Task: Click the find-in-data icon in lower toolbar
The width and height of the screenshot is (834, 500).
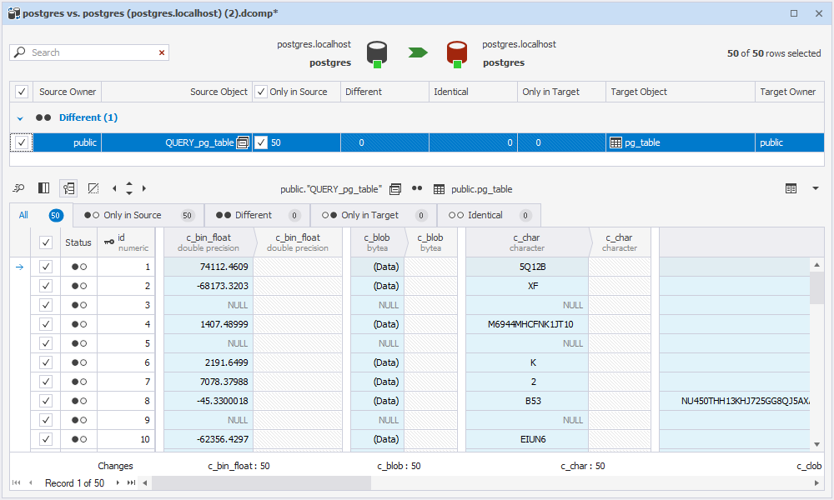Action: point(18,188)
